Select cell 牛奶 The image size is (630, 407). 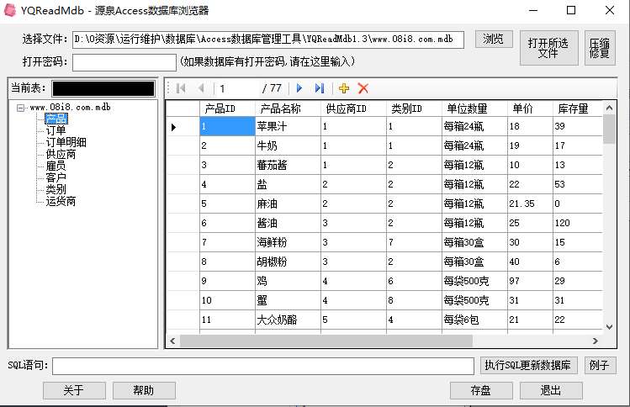coord(288,145)
